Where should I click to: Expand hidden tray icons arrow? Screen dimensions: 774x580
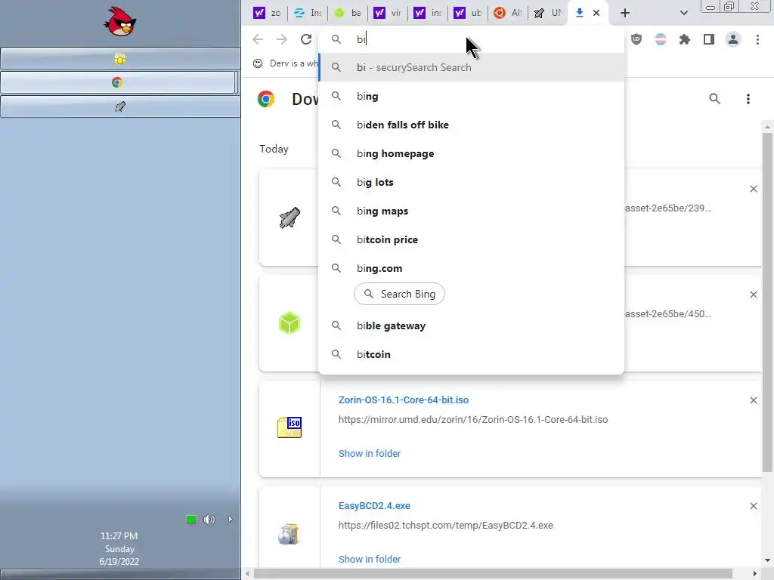[x=230, y=519]
